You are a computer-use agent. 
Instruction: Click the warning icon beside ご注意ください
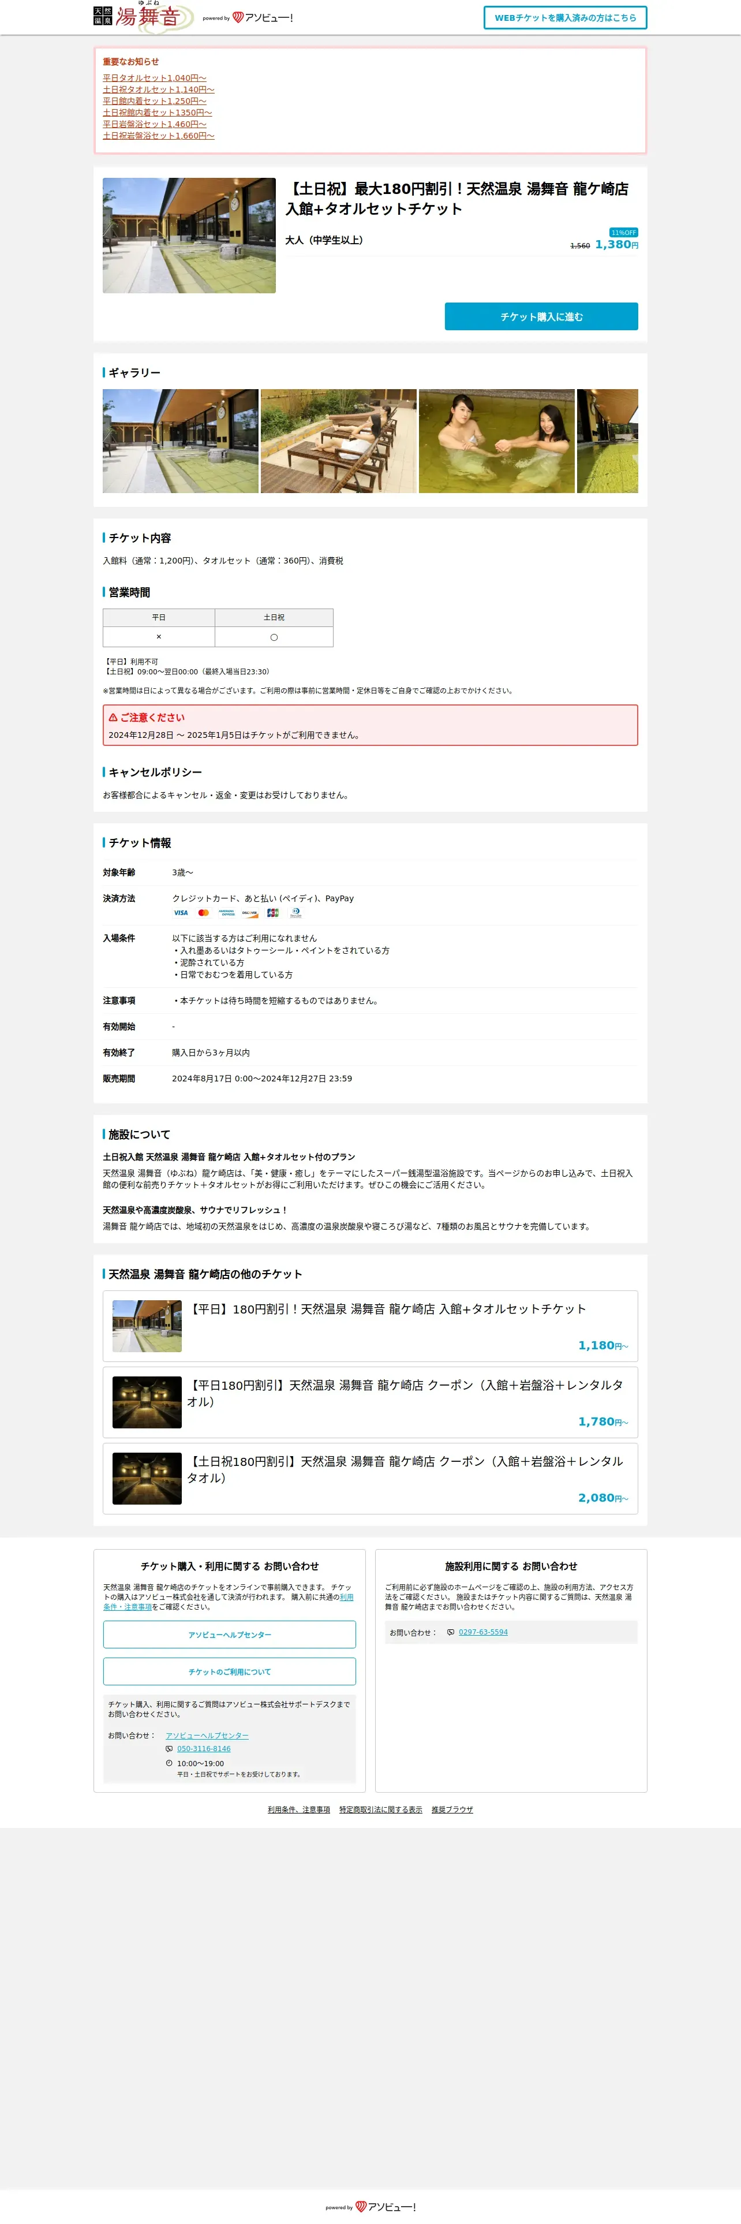113,718
